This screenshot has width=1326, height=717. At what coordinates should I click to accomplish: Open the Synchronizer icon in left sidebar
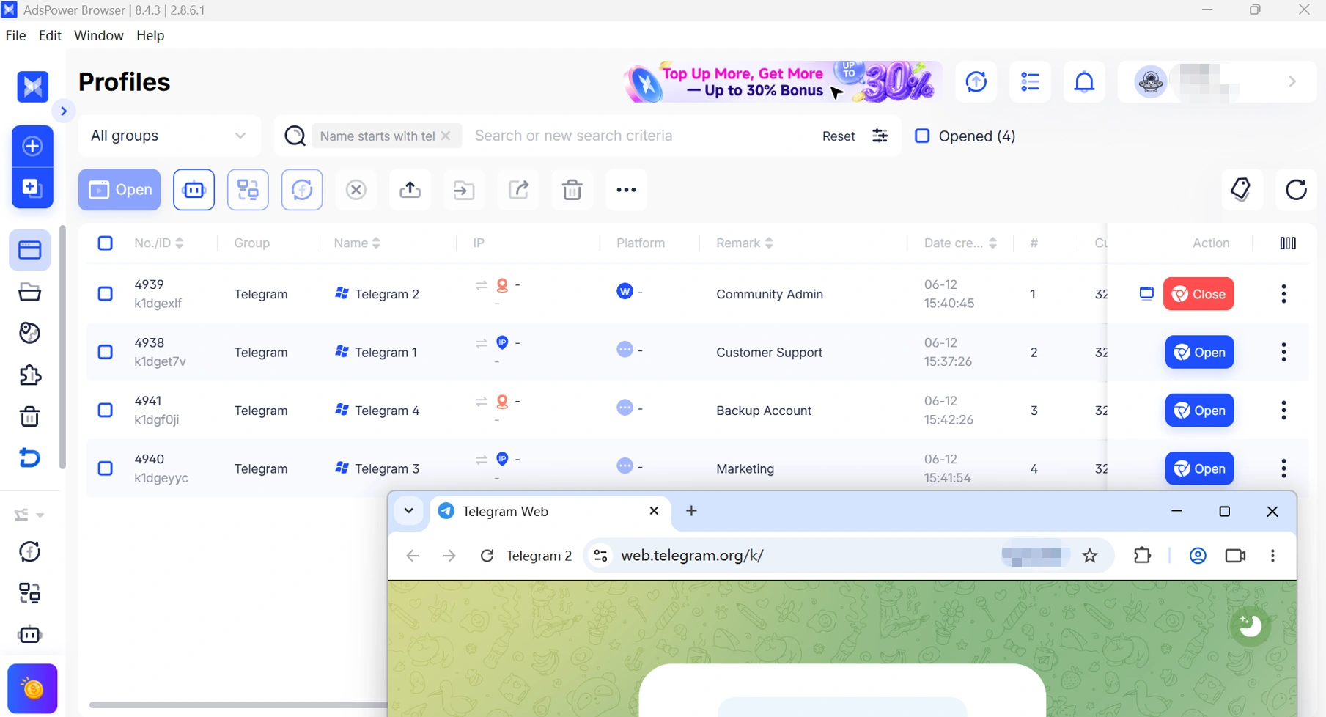pyautogui.click(x=29, y=592)
